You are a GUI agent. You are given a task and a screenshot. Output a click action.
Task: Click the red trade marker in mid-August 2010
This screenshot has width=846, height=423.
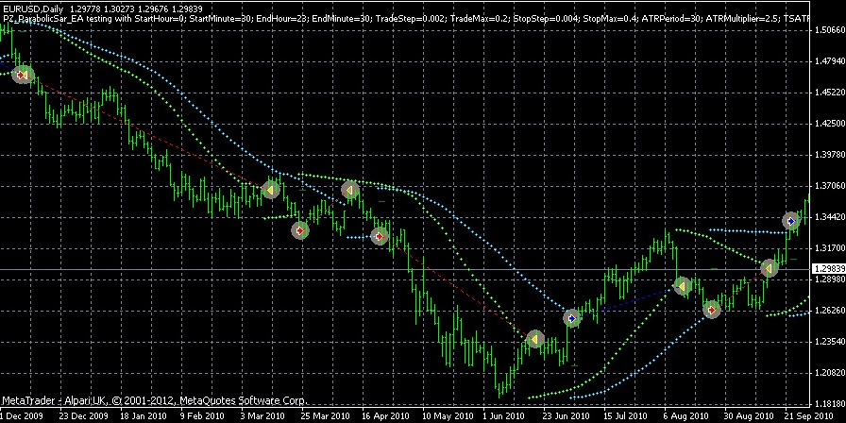pos(712,309)
